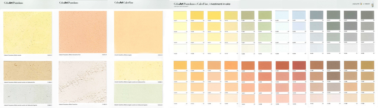This screenshot has height=108, width=378.
Task: Choose pale pink swatch 11.012 C1
Action: coord(317,98)
